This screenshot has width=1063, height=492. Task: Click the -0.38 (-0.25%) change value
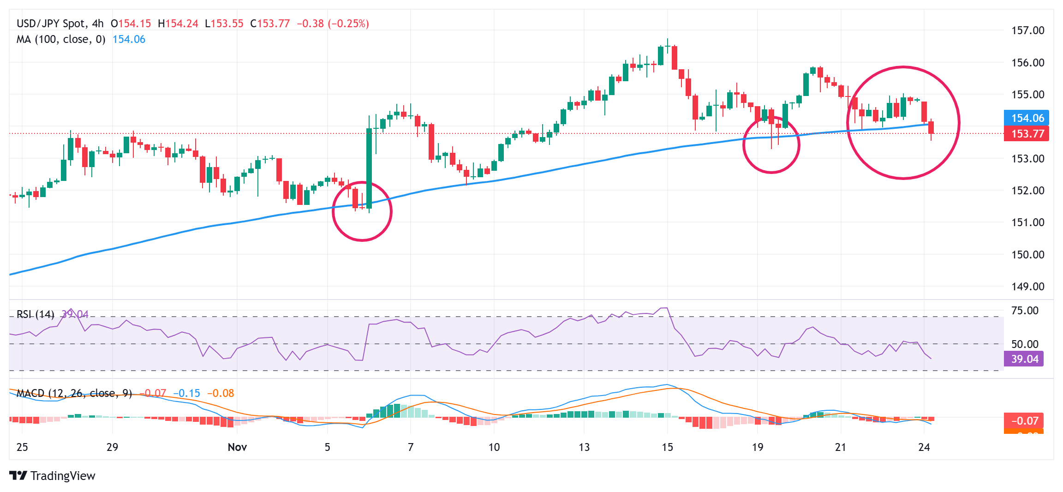click(x=332, y=24)
